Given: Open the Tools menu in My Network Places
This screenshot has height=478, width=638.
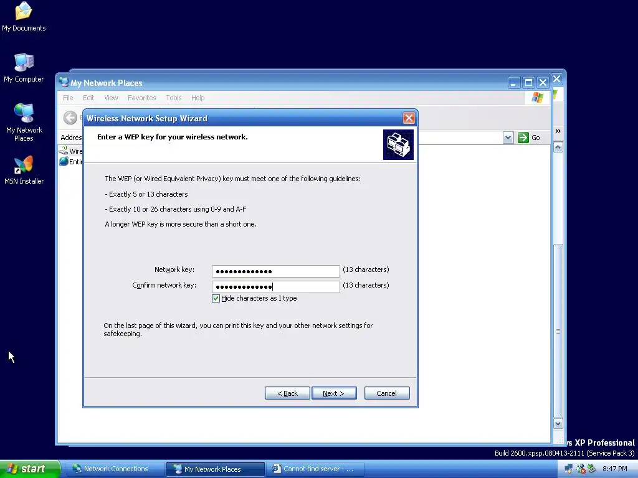Looking at the screenshot, I should pos(173,98).
